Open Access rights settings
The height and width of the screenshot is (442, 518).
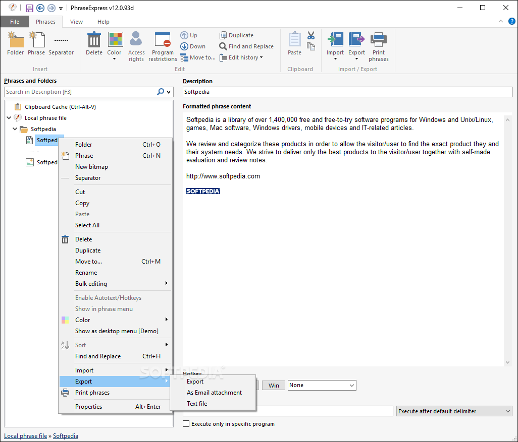(x=136, y=46)
